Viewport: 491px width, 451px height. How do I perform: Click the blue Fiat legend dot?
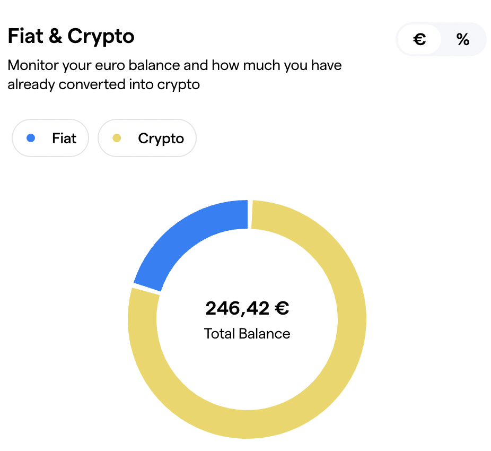pos(31,138)
